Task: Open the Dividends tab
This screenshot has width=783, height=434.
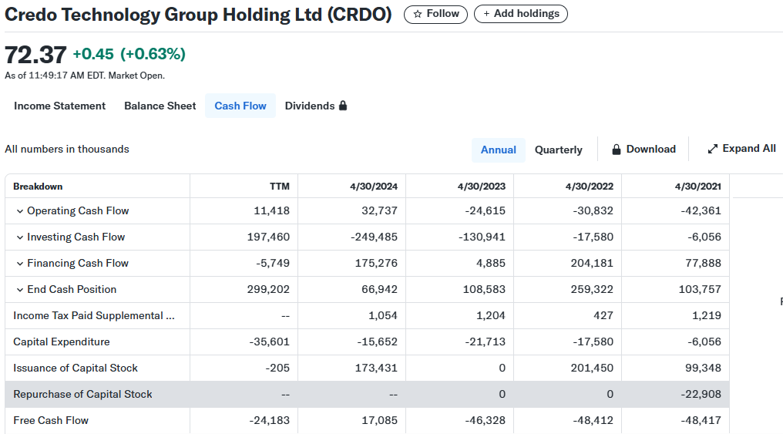Action: [316, 106]
